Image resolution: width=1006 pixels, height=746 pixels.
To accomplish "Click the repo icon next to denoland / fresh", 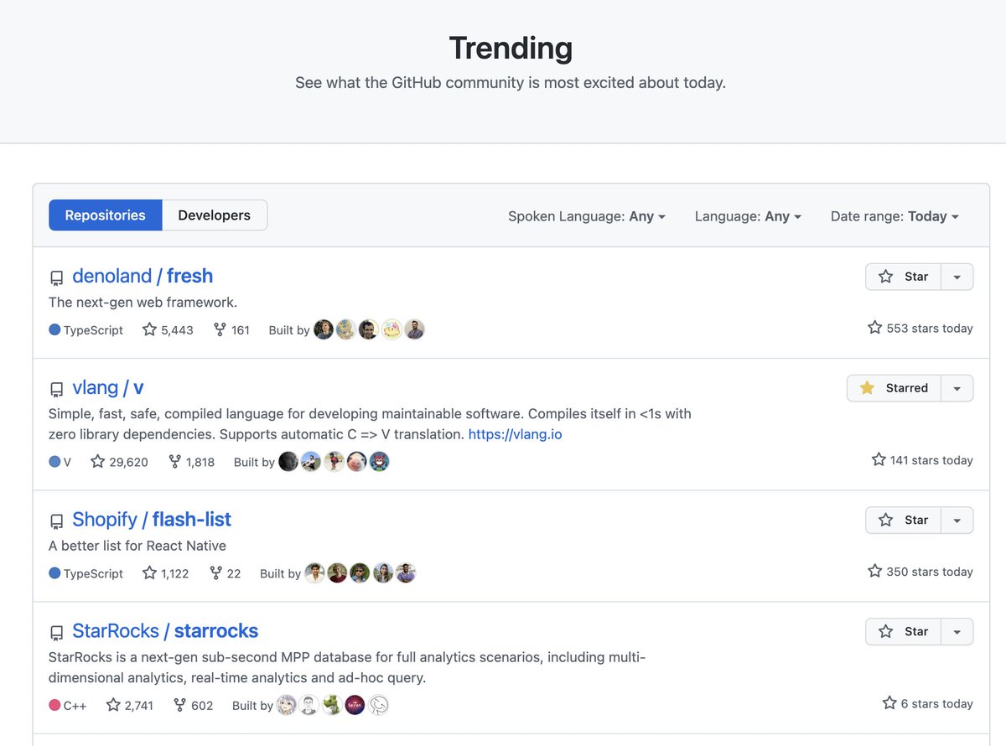I will [56, 278].
